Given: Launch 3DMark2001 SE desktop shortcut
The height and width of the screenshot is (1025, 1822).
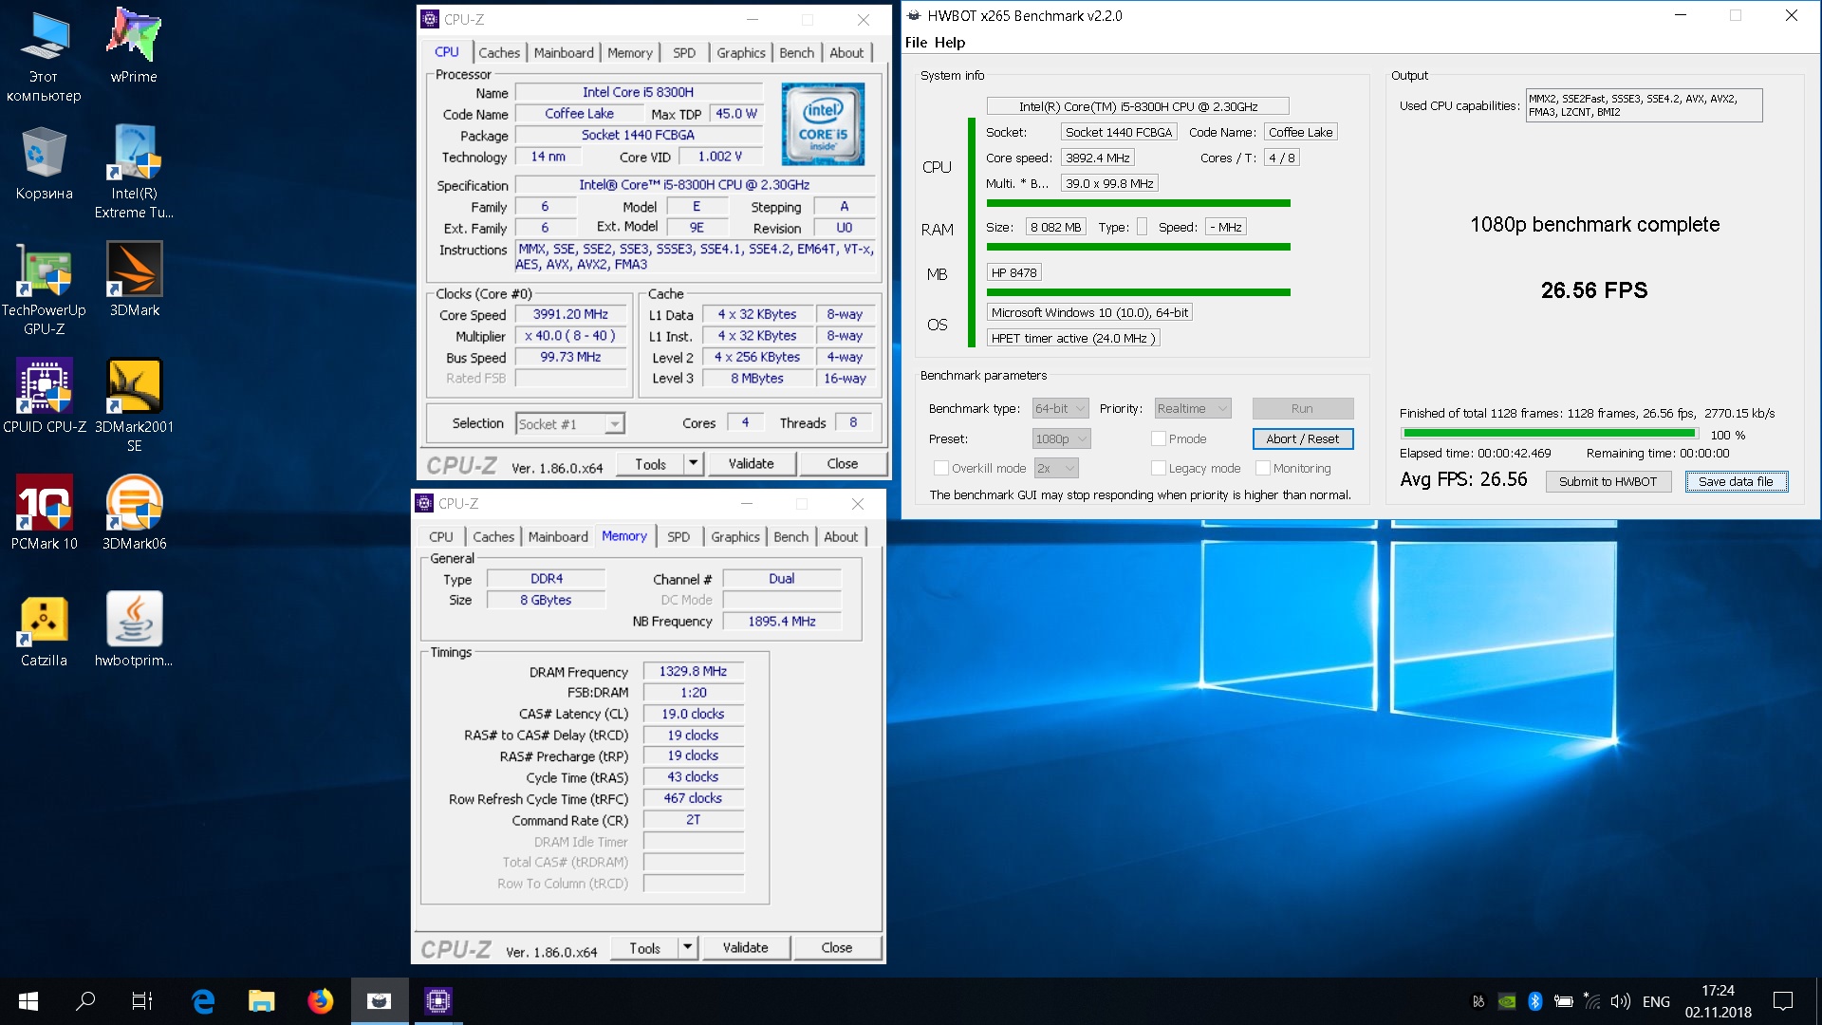Looking at the screenshot, I should pyautogui.click(x=134, y=406).
